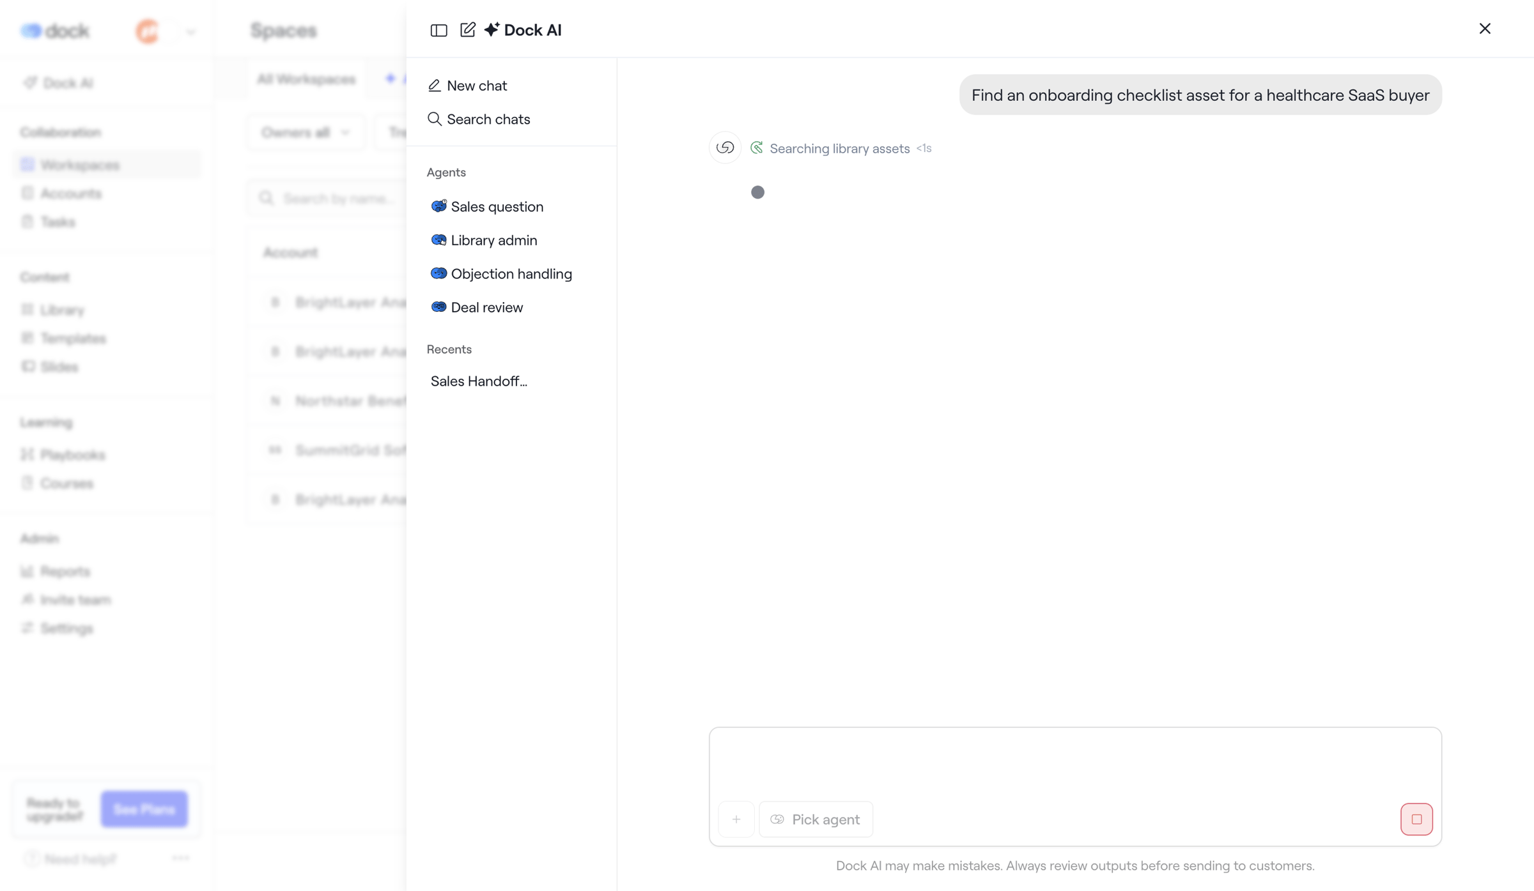Click the Settings icon in sidebar
The height and width of the screenshot is (891, 1534).
point(27,628)
